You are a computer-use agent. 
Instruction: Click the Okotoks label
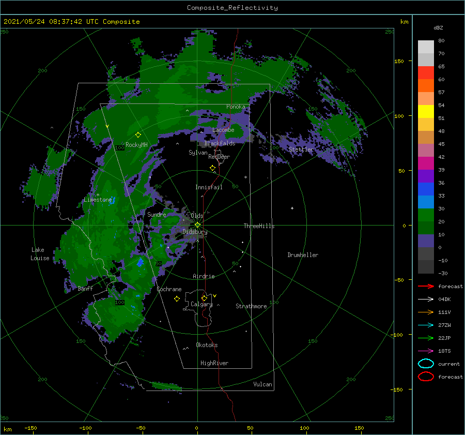coord(207,345)
